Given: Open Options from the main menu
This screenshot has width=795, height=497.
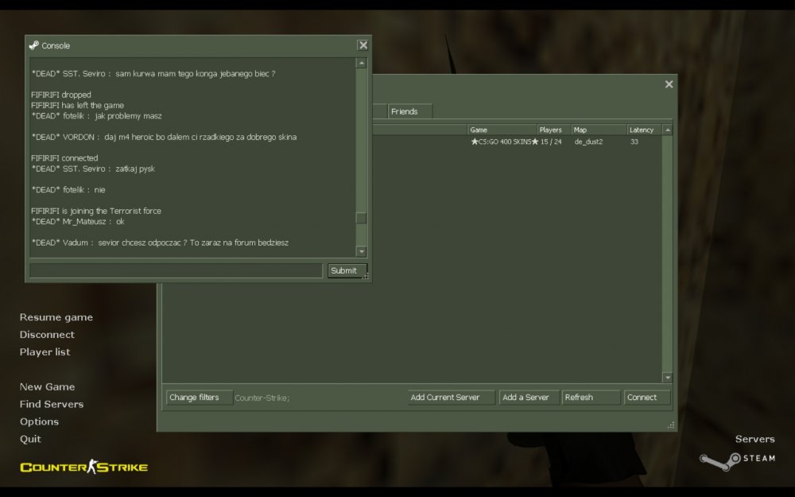Looking at the screenshot, I should (39, 421).
